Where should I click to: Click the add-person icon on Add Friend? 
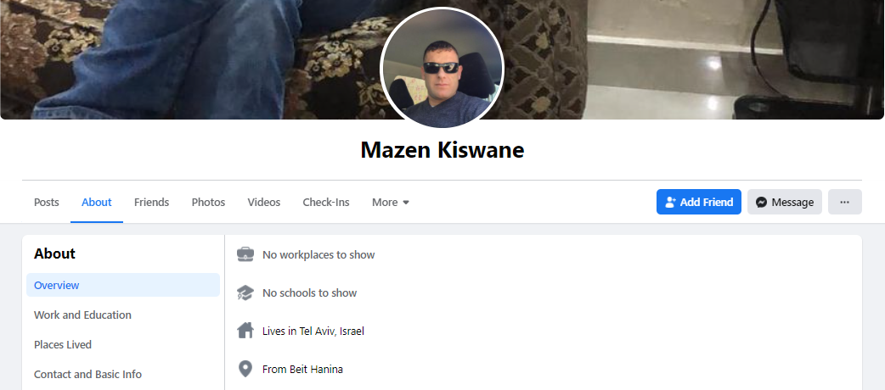click(x=670, y=202)
